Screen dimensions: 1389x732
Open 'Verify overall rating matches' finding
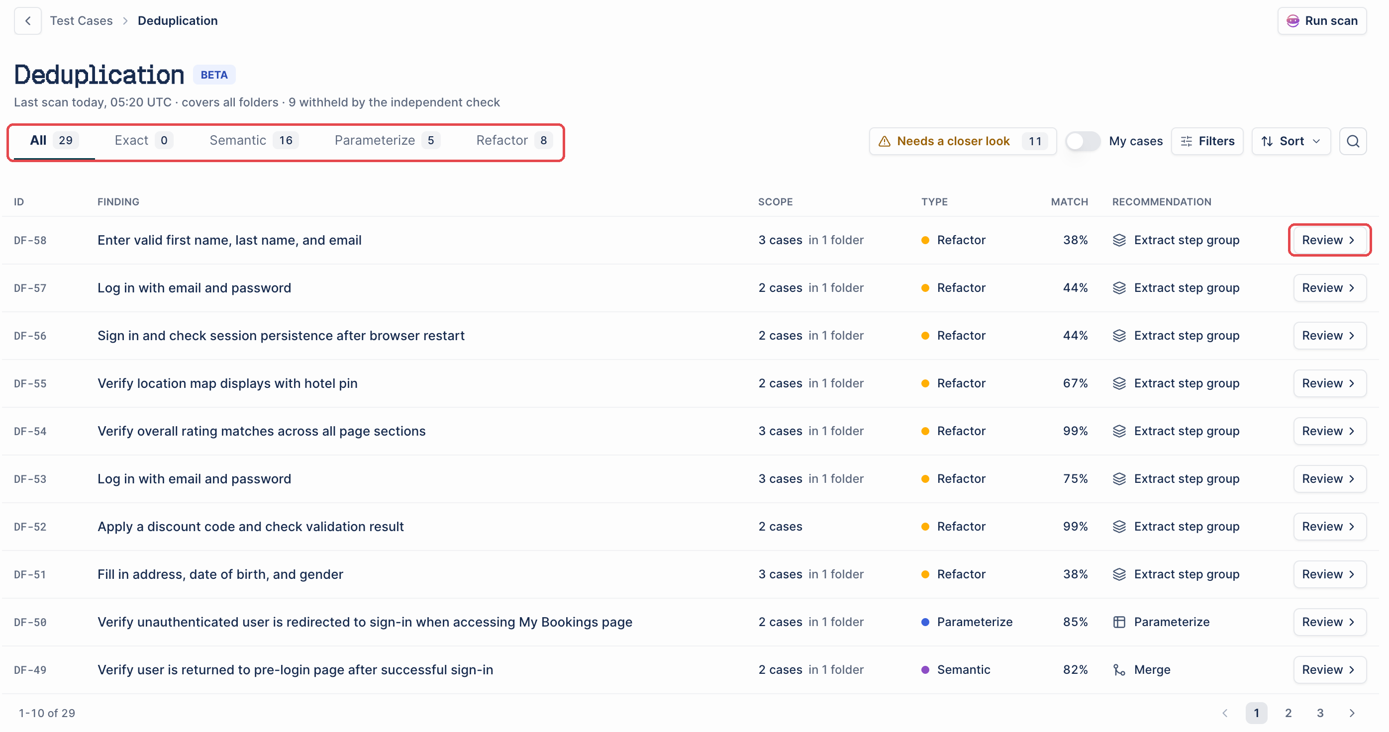261,431
